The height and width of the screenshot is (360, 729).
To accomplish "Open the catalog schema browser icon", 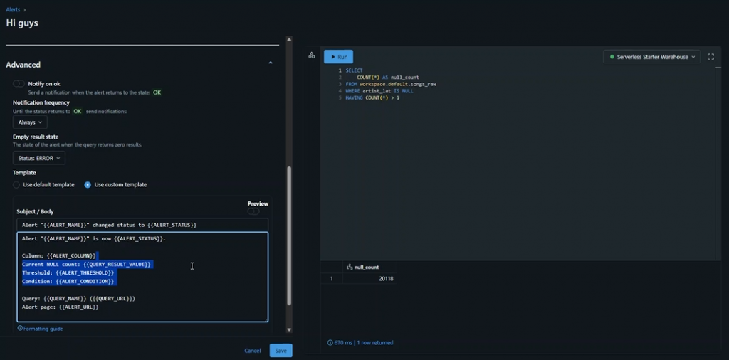I will (x=312, y=55).
